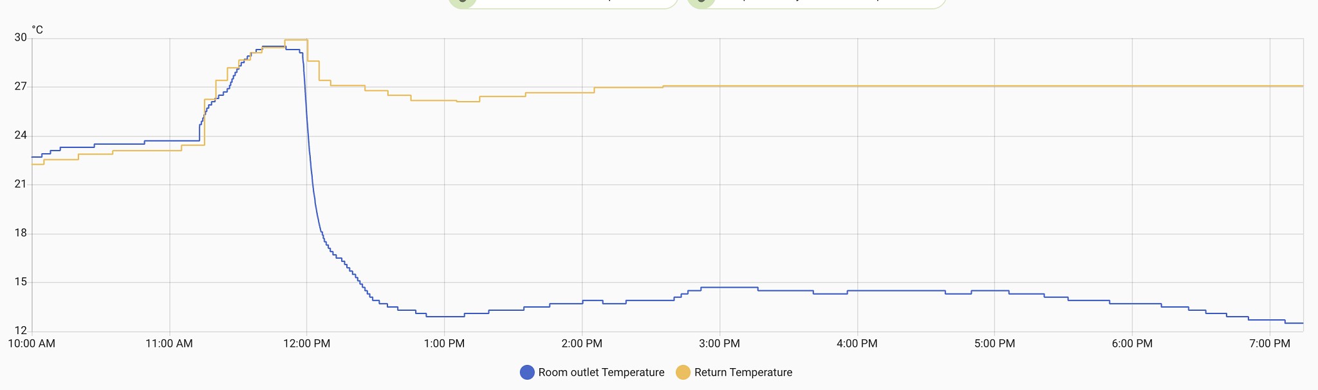The height and width of the screenshot is (390, 1318).
Task: Click the 7:00 PM time axis label
Action: point(1270,344)
